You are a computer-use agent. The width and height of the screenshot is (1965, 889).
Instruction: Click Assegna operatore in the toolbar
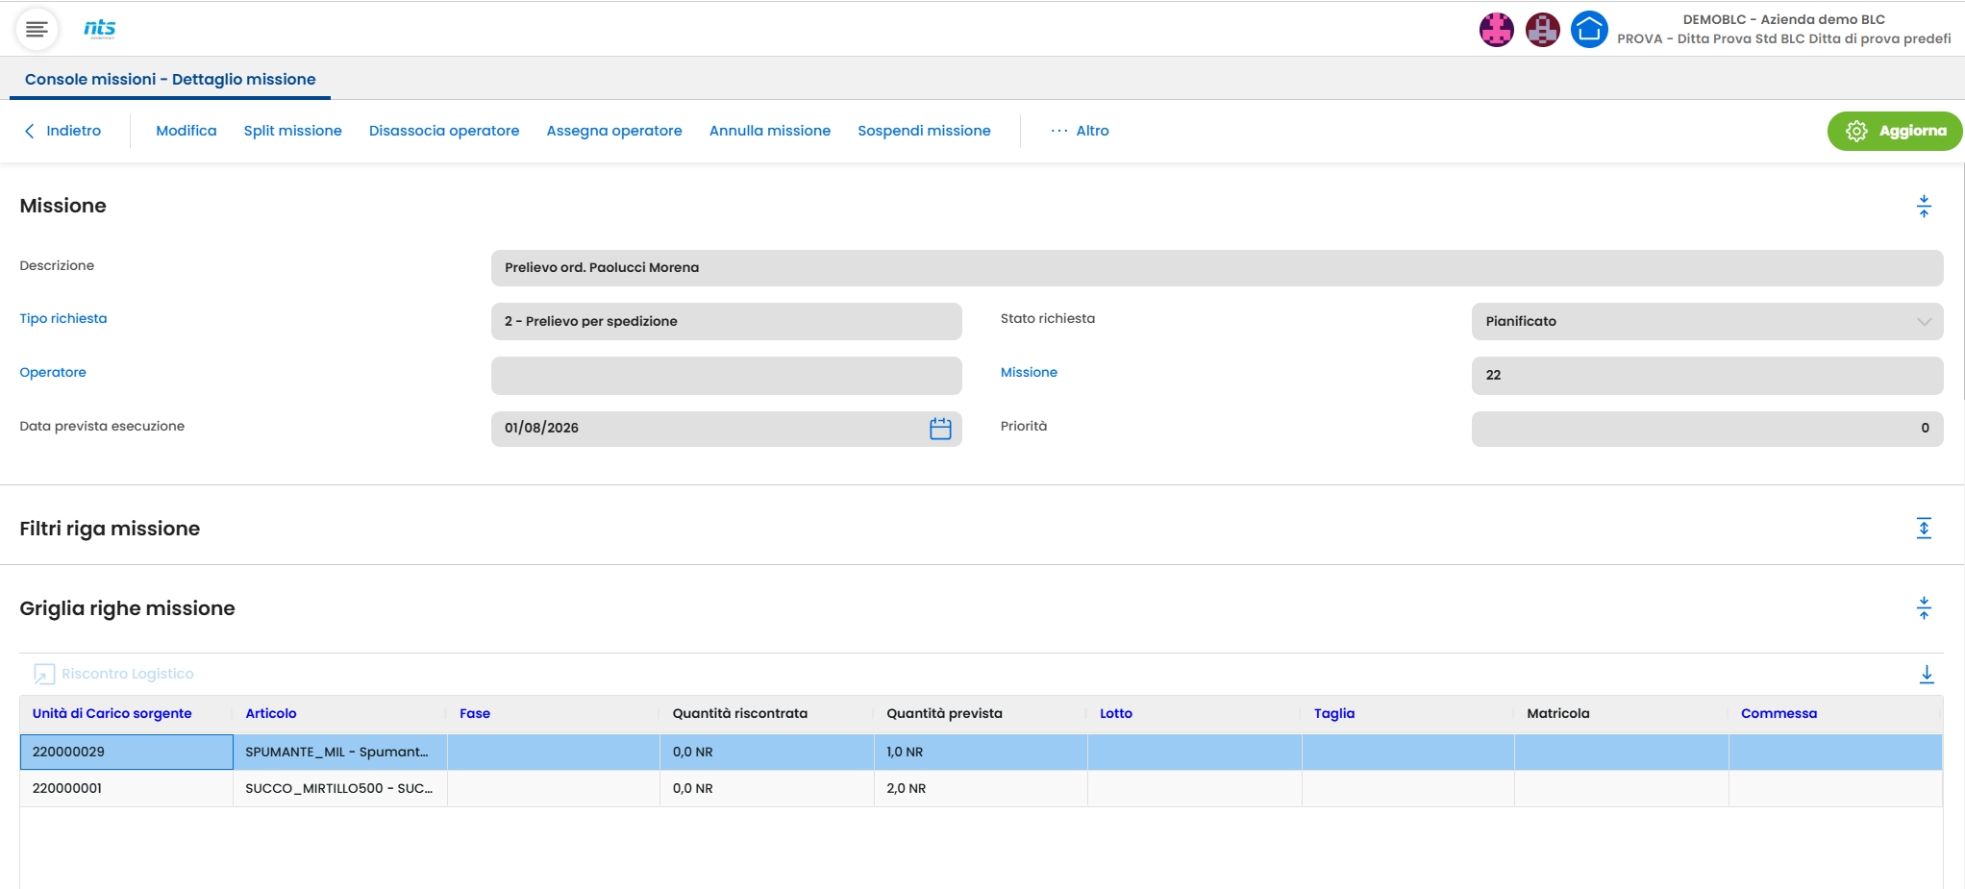pyautogui.click(x=614, y=131)
